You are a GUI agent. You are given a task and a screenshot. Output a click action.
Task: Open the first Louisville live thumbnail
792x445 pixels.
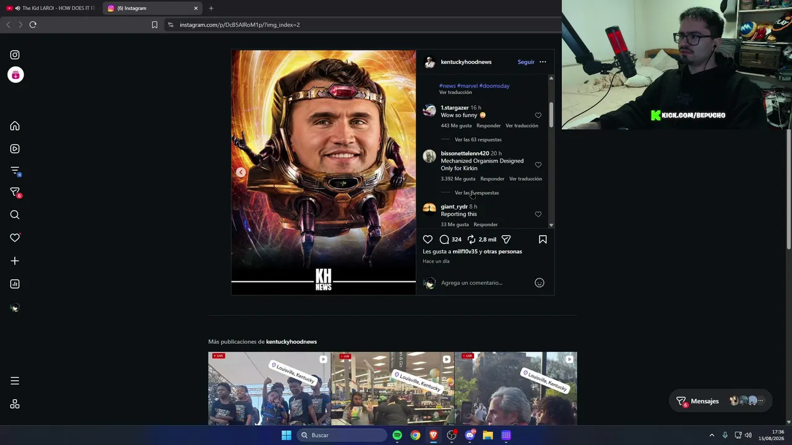coord(269,389)
